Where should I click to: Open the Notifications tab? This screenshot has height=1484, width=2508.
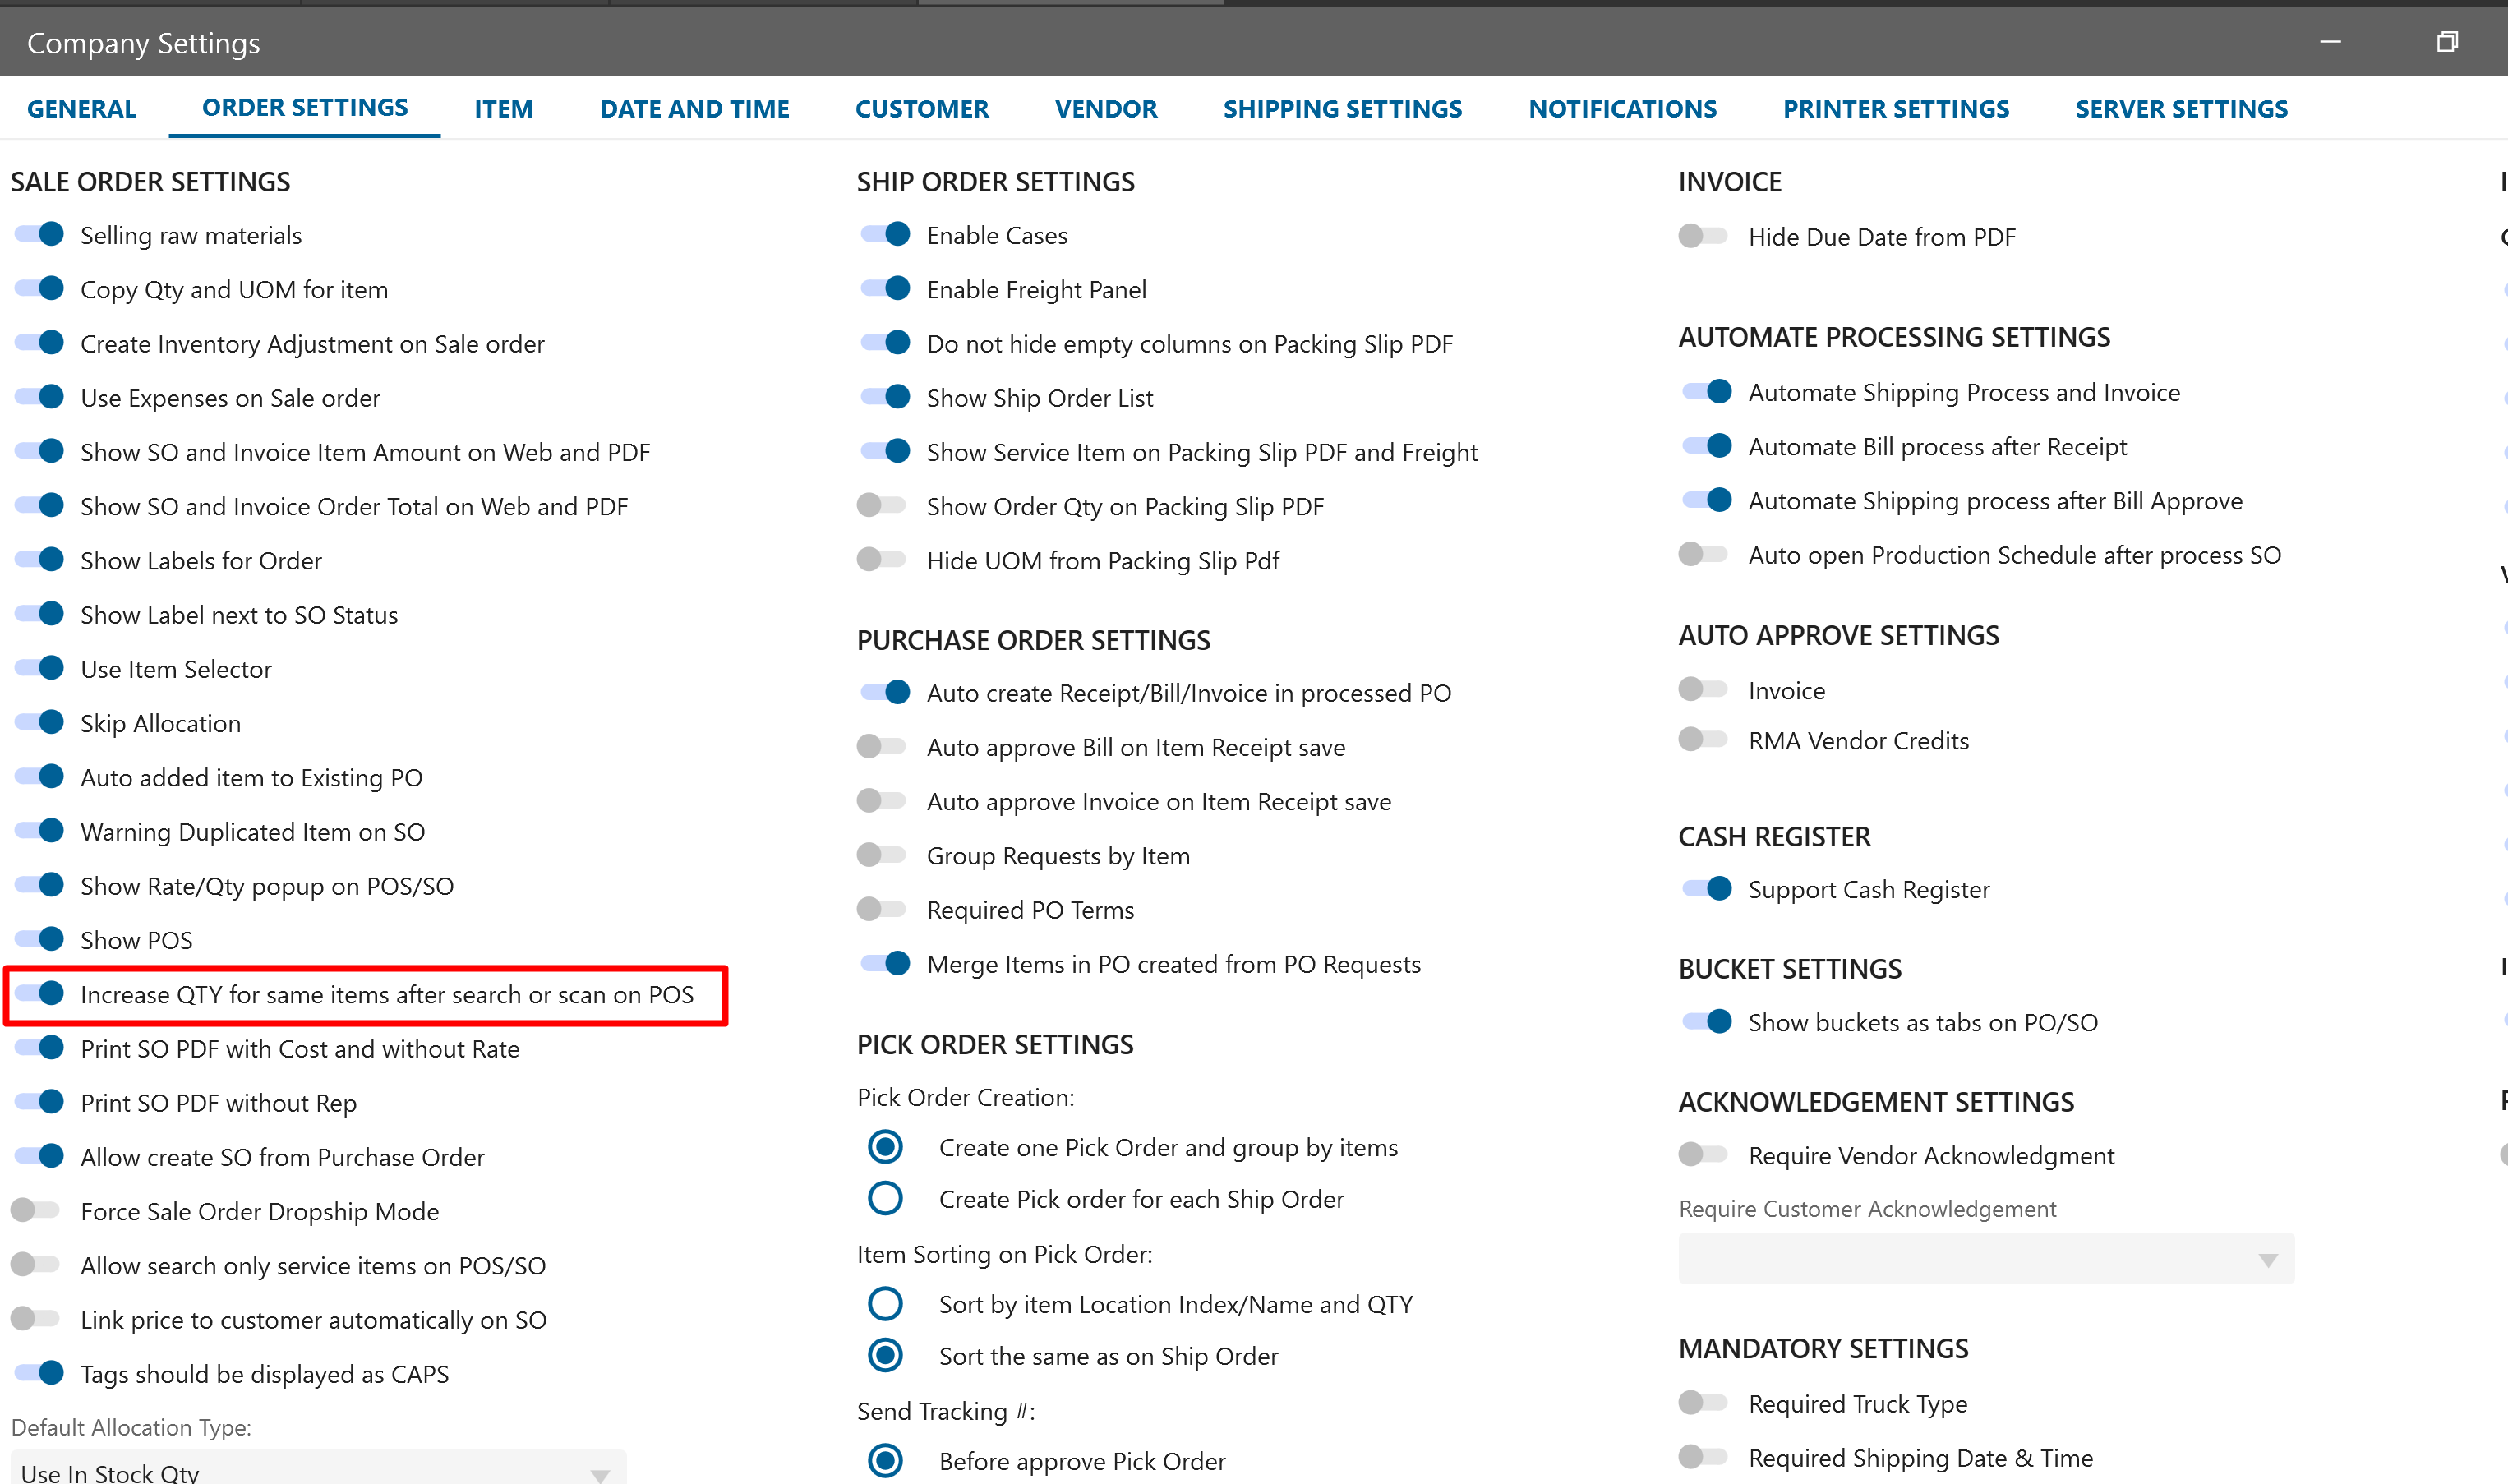[1621, 108]
